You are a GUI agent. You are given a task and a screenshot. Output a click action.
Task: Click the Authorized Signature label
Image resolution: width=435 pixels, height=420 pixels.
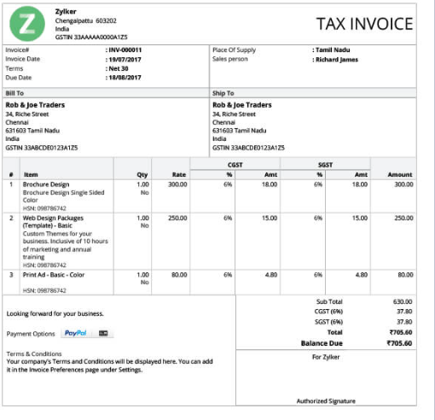click(x=326, y=401)
